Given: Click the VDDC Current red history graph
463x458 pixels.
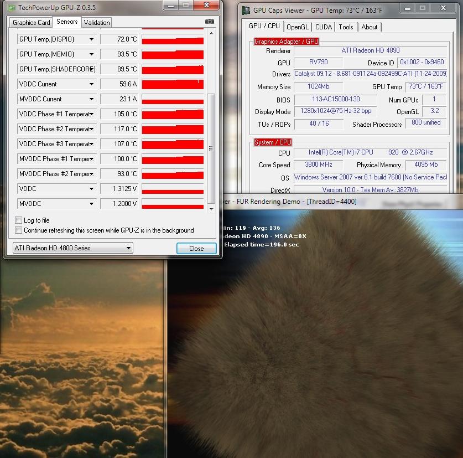Looking at the screenshot, I should pos(173,84).
